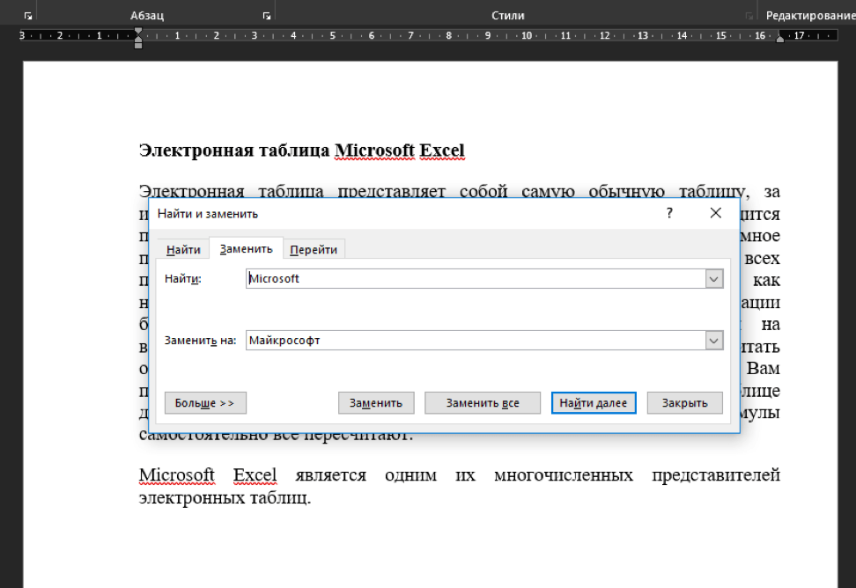856x588 pixels.
Task: Open Стили pane dialog launcher
Action: tap(749, 16)
